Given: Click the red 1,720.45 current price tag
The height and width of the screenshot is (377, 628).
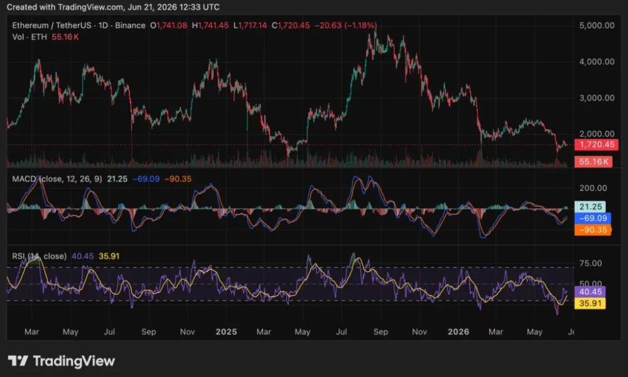Looking at the screenshot, I should point(597,145).
